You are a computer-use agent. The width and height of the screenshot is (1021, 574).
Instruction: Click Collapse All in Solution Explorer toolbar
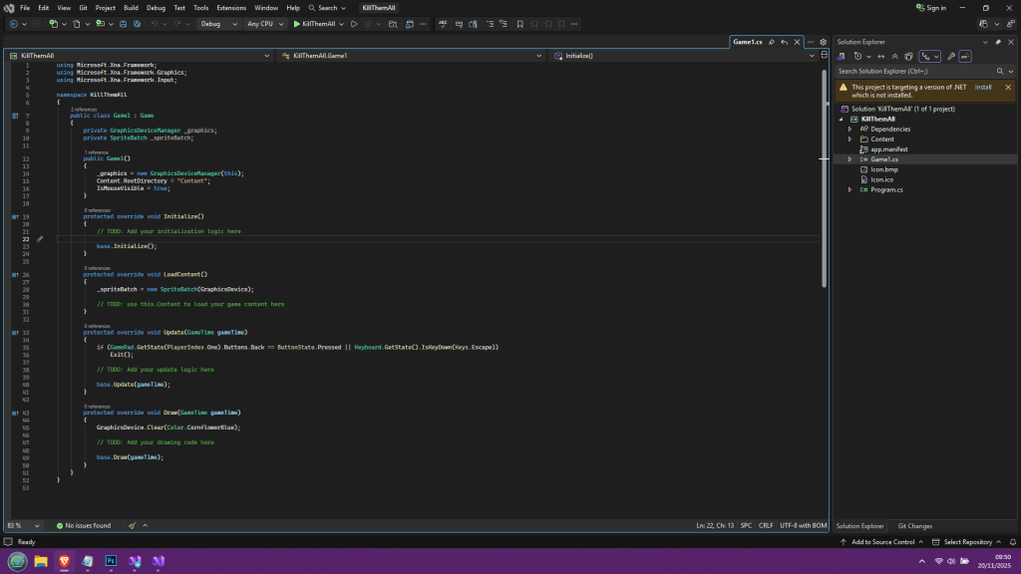pos(894,57)
